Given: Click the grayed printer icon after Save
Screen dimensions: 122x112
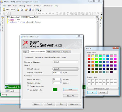Looking at the screenshot, I should pyautogui.click(x=33, y=10).
